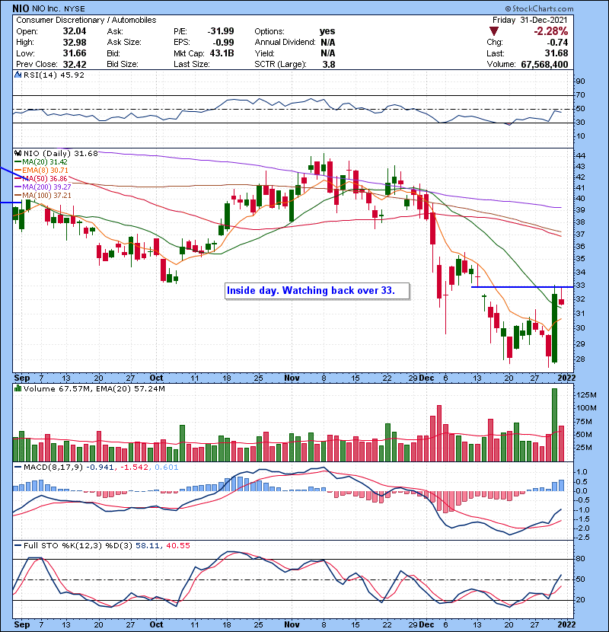Screen dimensions: 609x632
Task: Click the EPS value -0.99
Action: (224, 43)
